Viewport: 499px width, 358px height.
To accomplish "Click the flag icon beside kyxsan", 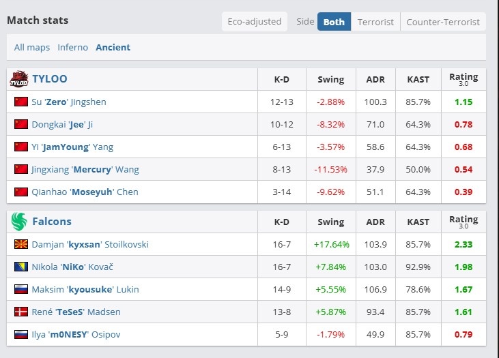I will (x=20, y=244).
